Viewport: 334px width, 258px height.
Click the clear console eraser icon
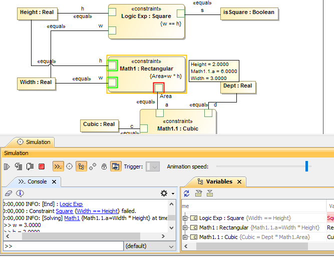pyautogui.click(x=8, y=193)
